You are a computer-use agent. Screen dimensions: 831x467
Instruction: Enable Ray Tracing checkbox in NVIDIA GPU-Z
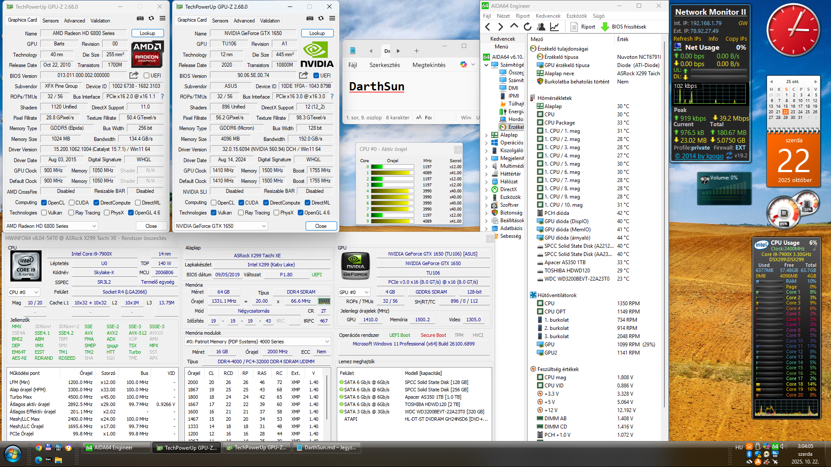click(241, 213)
